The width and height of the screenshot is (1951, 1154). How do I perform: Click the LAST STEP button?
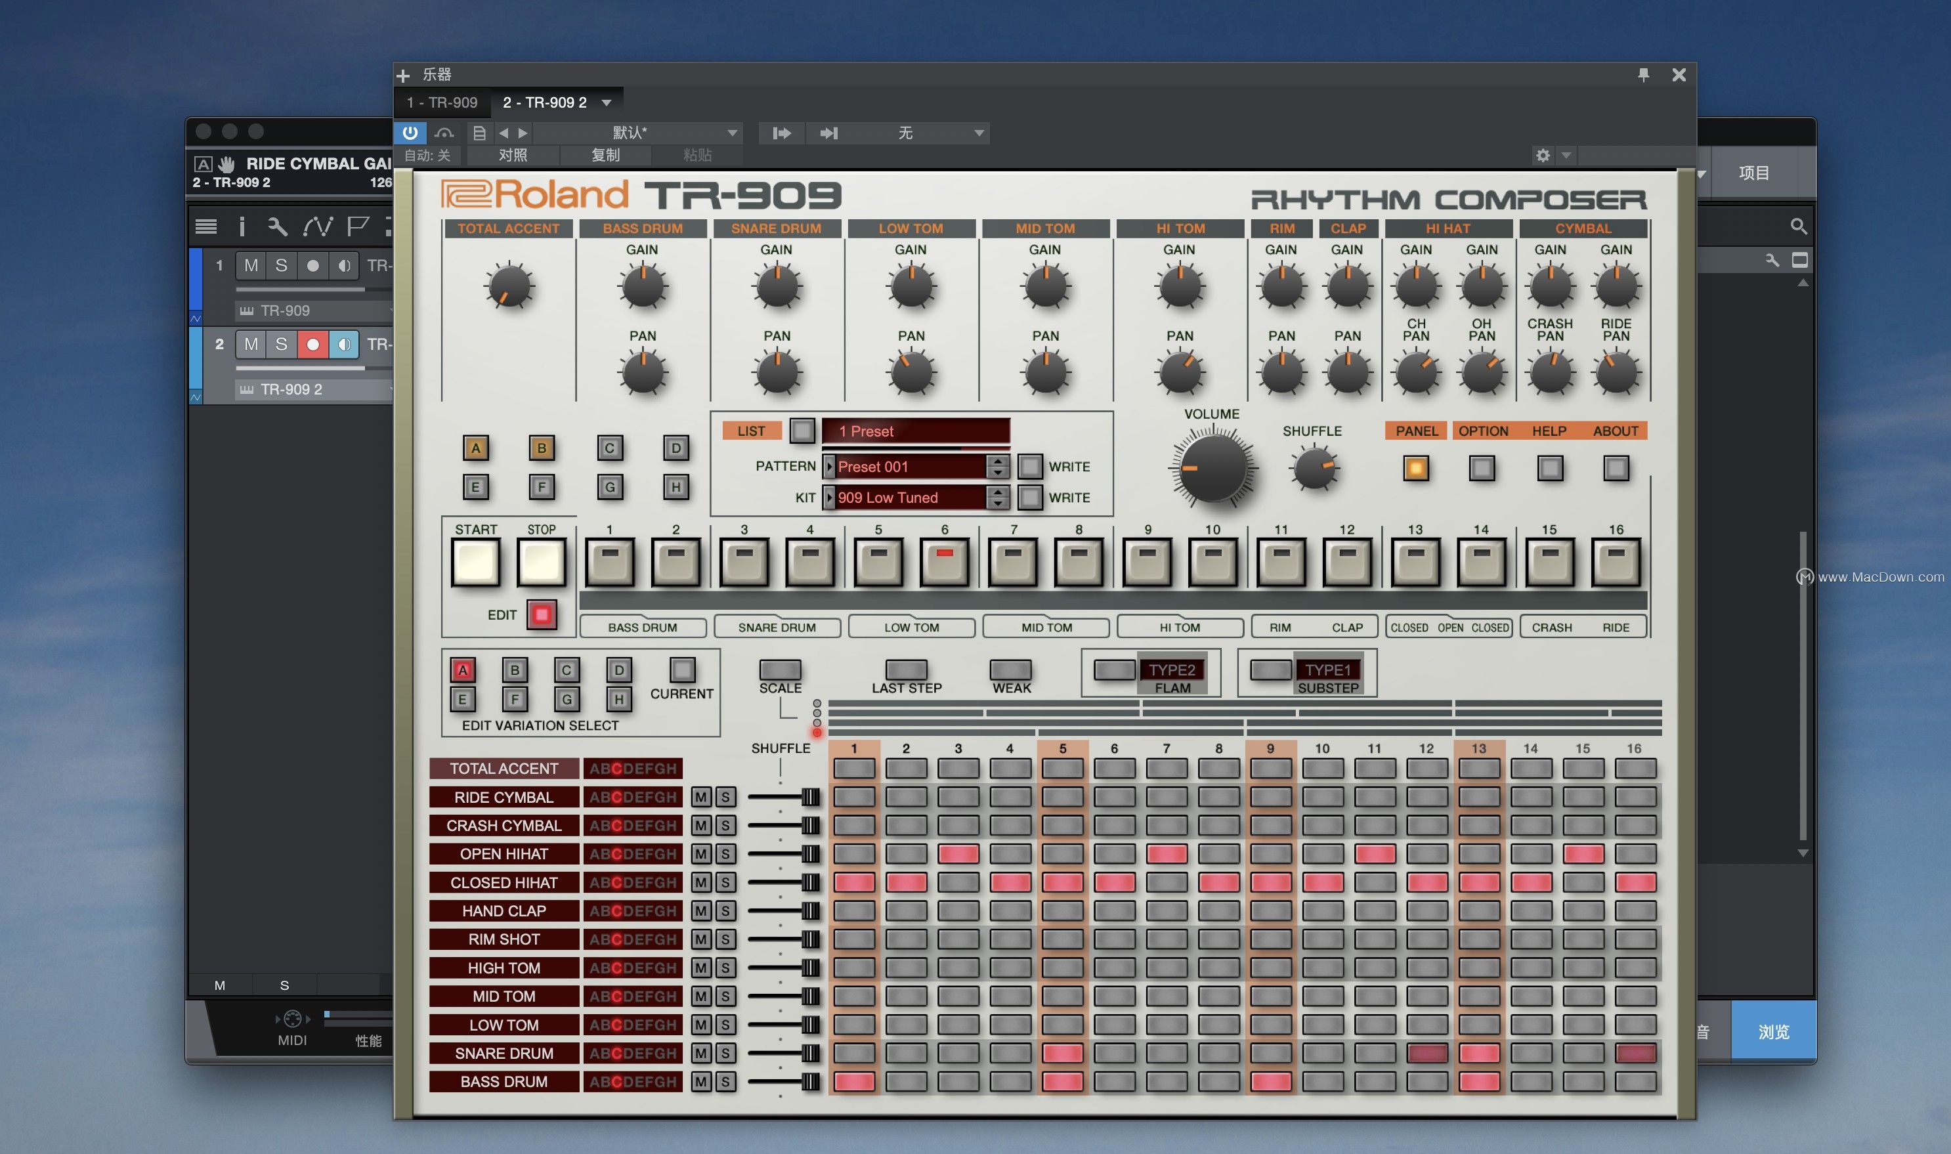[x=906, y=670]
